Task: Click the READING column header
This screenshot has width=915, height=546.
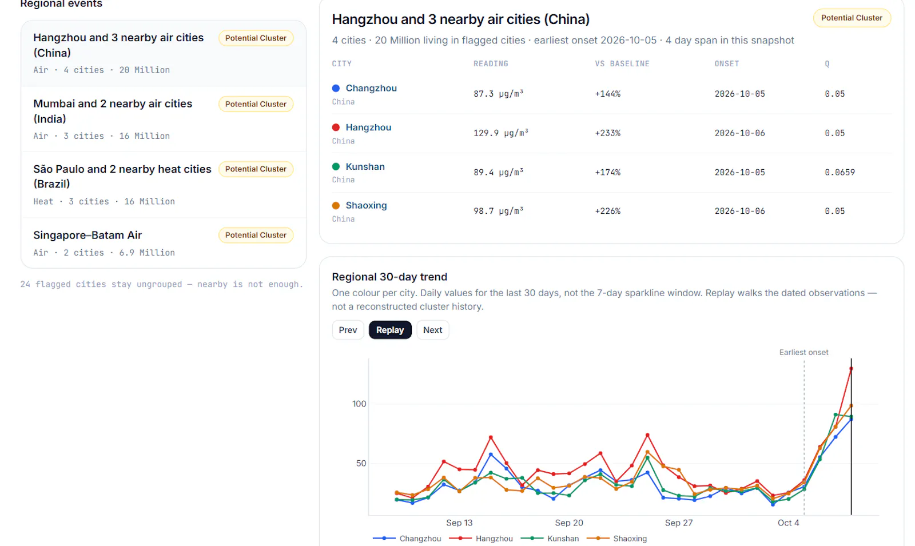Action: point(491,63)
